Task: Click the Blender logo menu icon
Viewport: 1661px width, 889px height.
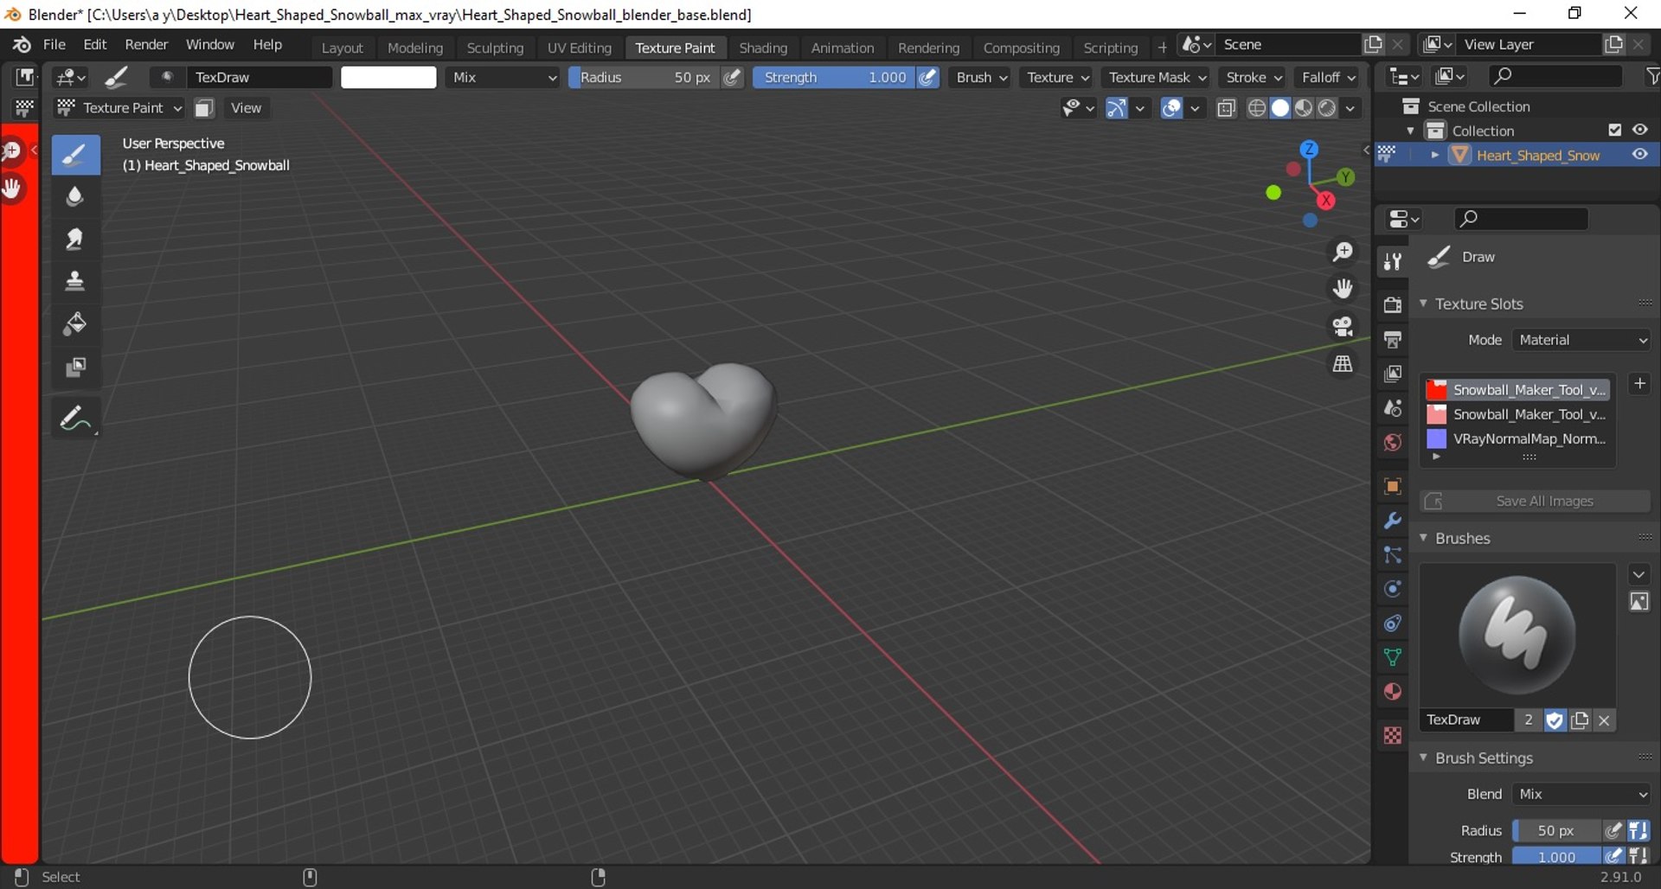Action: [x=22, y=44]
